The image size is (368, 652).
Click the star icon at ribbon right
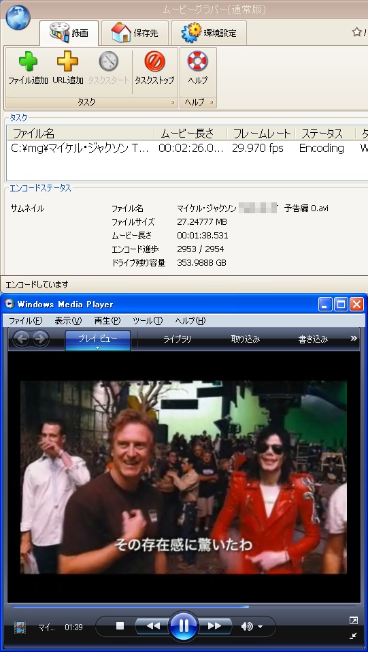point(356,32)
